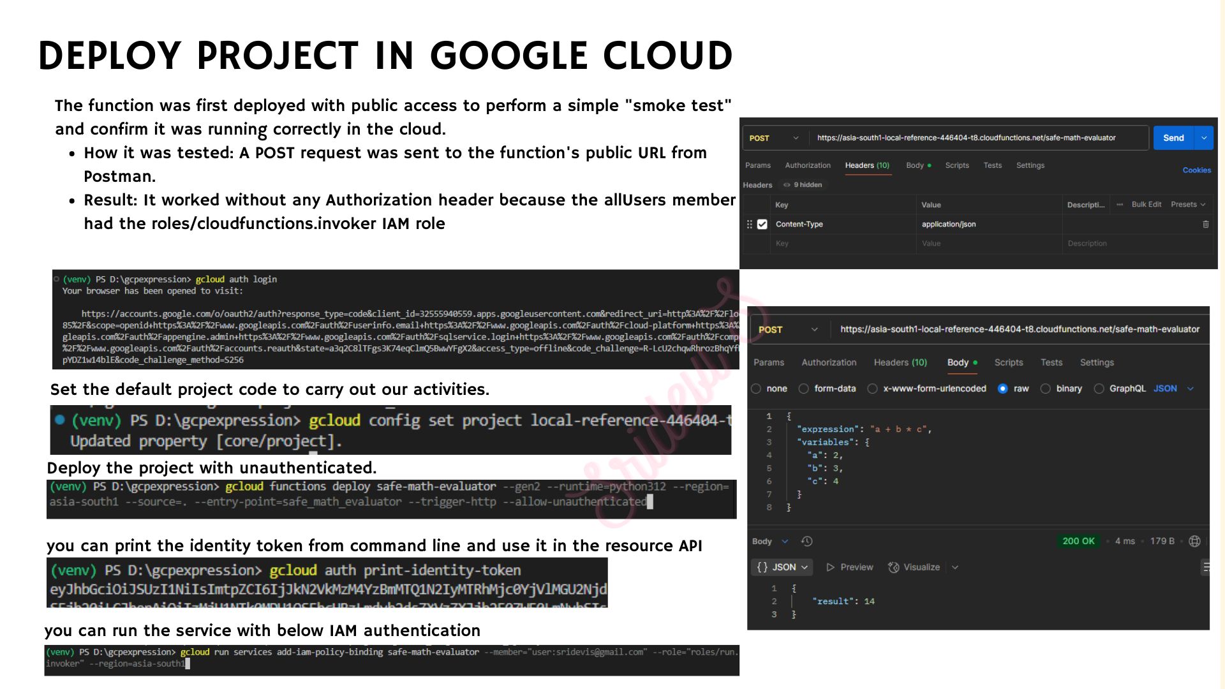Image resolution: width=1225 pixels, height=689 pixels.
Task: Expand the chevron after Visualize
Action: [x=955, y=567]
